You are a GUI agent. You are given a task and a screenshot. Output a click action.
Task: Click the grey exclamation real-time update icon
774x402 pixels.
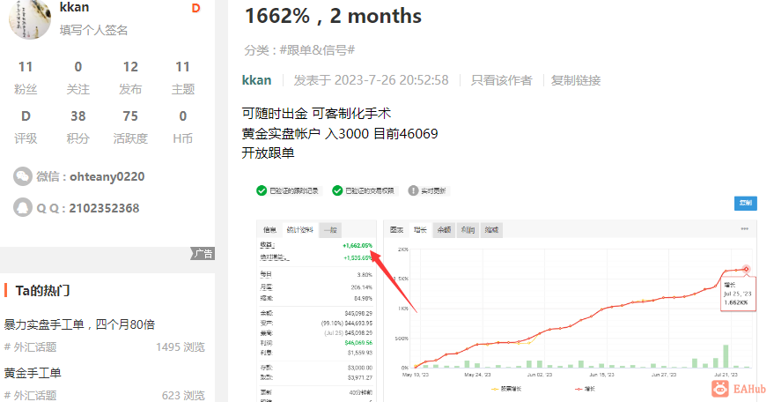point(413,190)
